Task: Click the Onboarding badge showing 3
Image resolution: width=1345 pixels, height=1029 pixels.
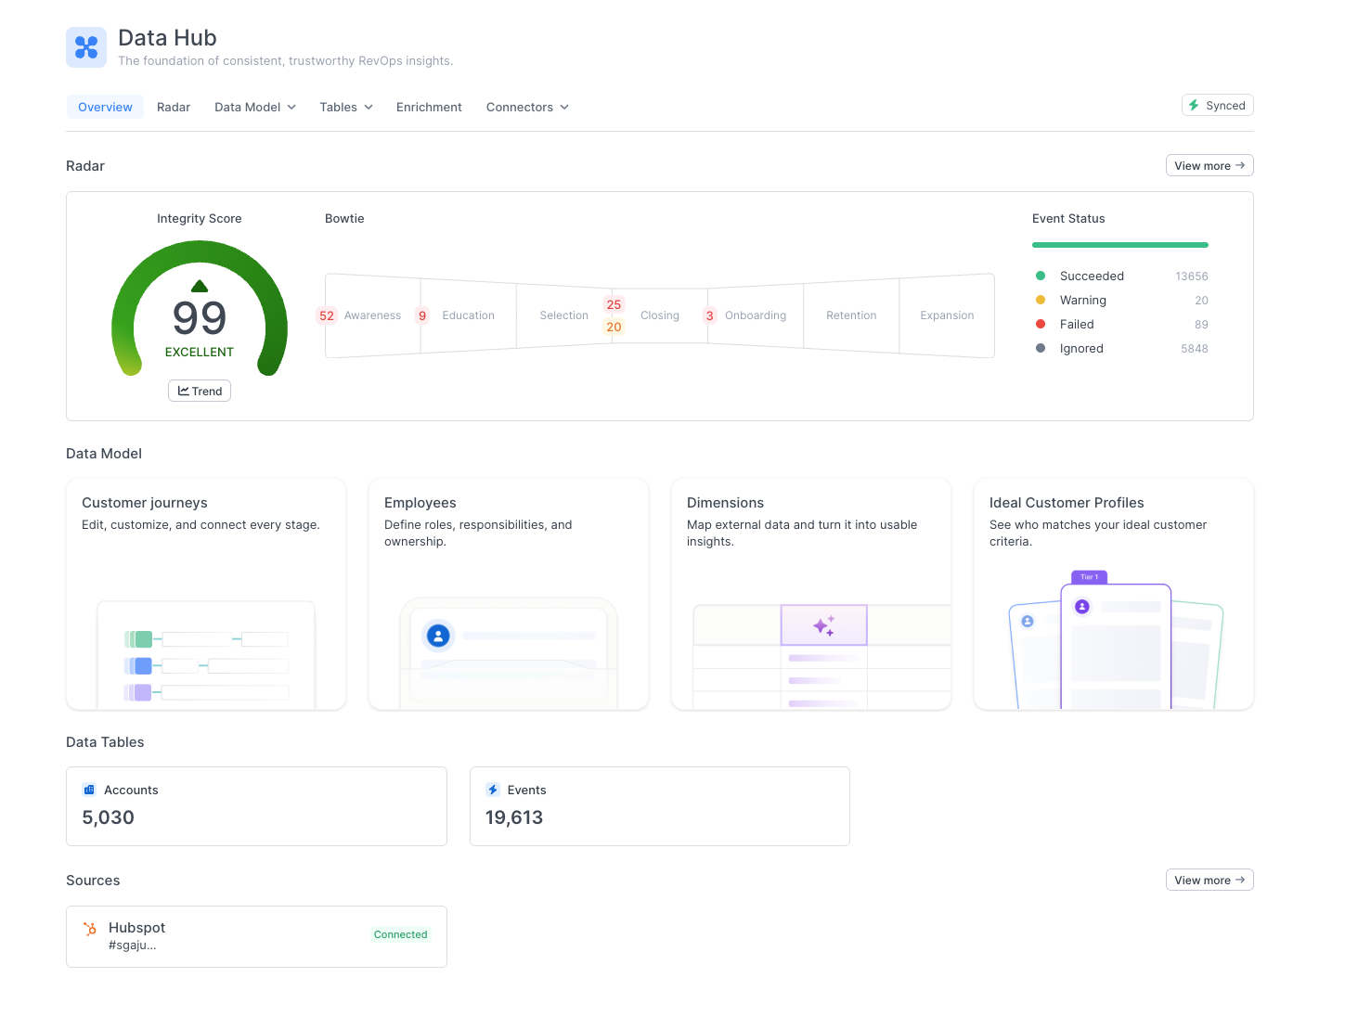Action: (x=710, y=315)
